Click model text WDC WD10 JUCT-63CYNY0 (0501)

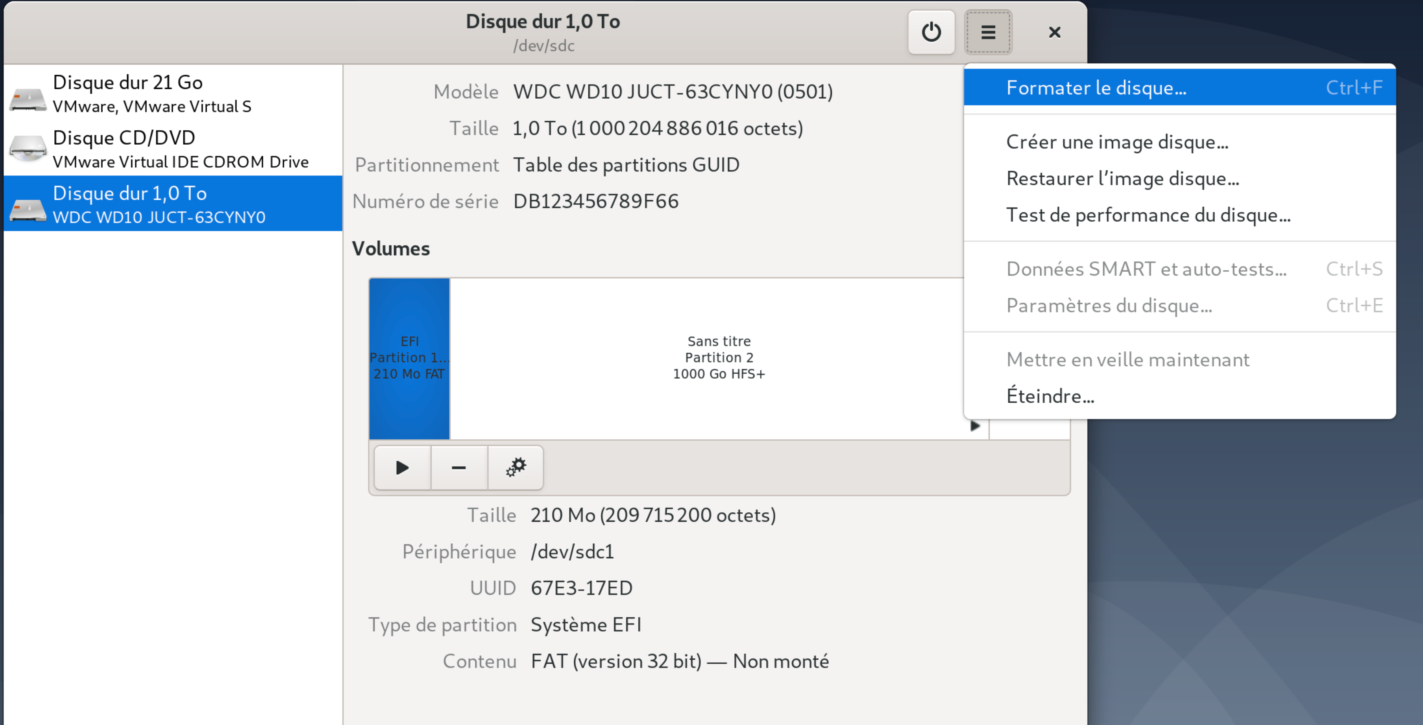(x=673, y=92)
